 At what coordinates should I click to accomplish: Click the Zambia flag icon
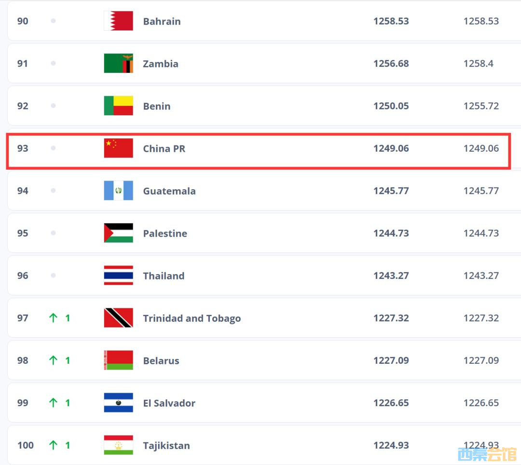pos(118,64)
